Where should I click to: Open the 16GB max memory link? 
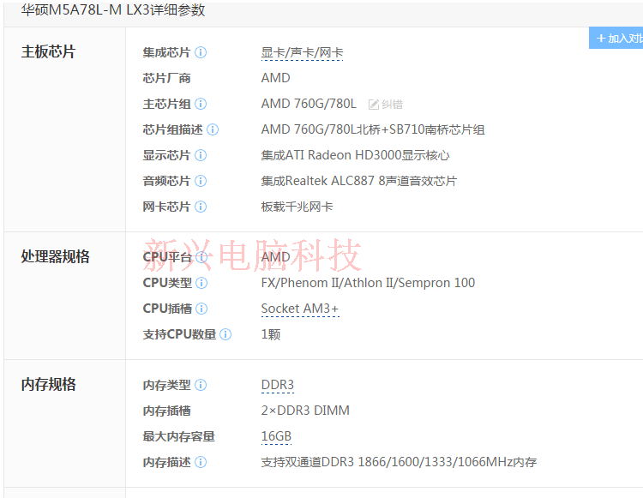tap(276, 436)
